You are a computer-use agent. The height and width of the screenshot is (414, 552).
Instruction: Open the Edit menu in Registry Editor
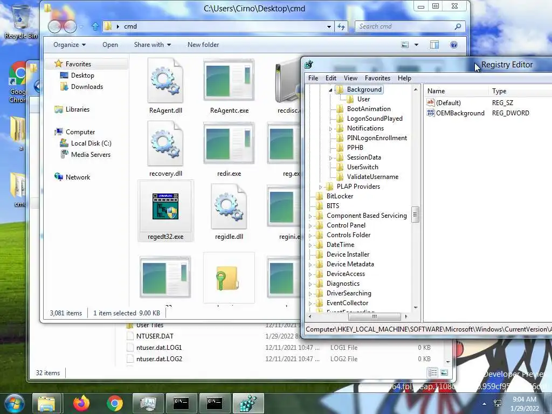click(330, 78)
